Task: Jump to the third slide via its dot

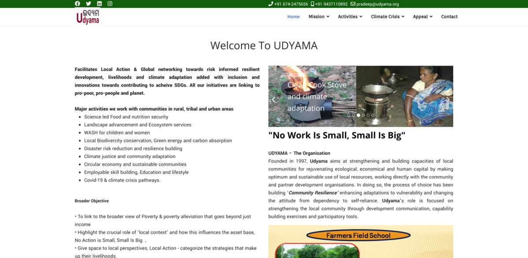Action: pyautogui.click(x=358, y=115)
